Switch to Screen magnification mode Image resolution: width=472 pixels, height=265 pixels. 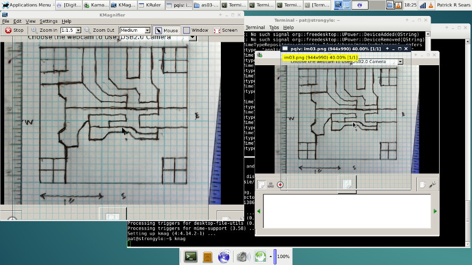coord(225,30)
